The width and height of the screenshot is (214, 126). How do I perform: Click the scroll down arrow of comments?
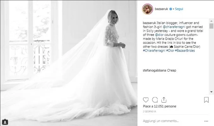point(211,92)
